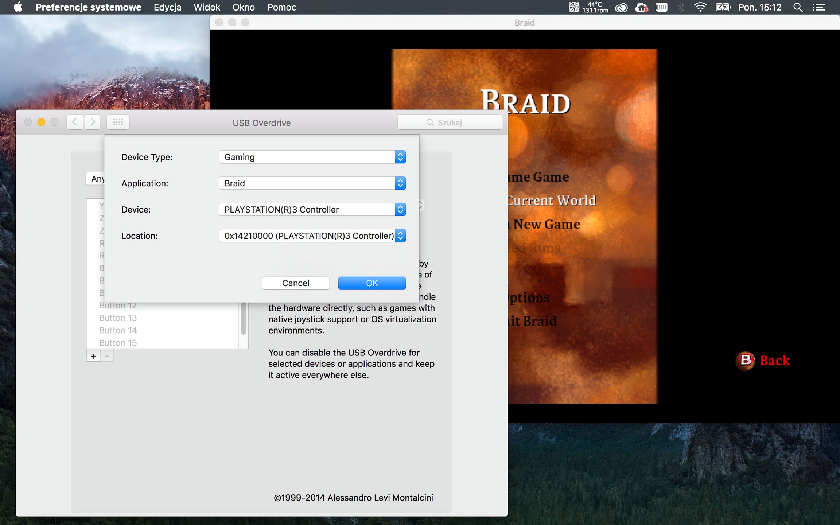The width and height of the screenshot is (840, 525).
Task: Click the Wi-Fi status icon
Action: [700, 7]
